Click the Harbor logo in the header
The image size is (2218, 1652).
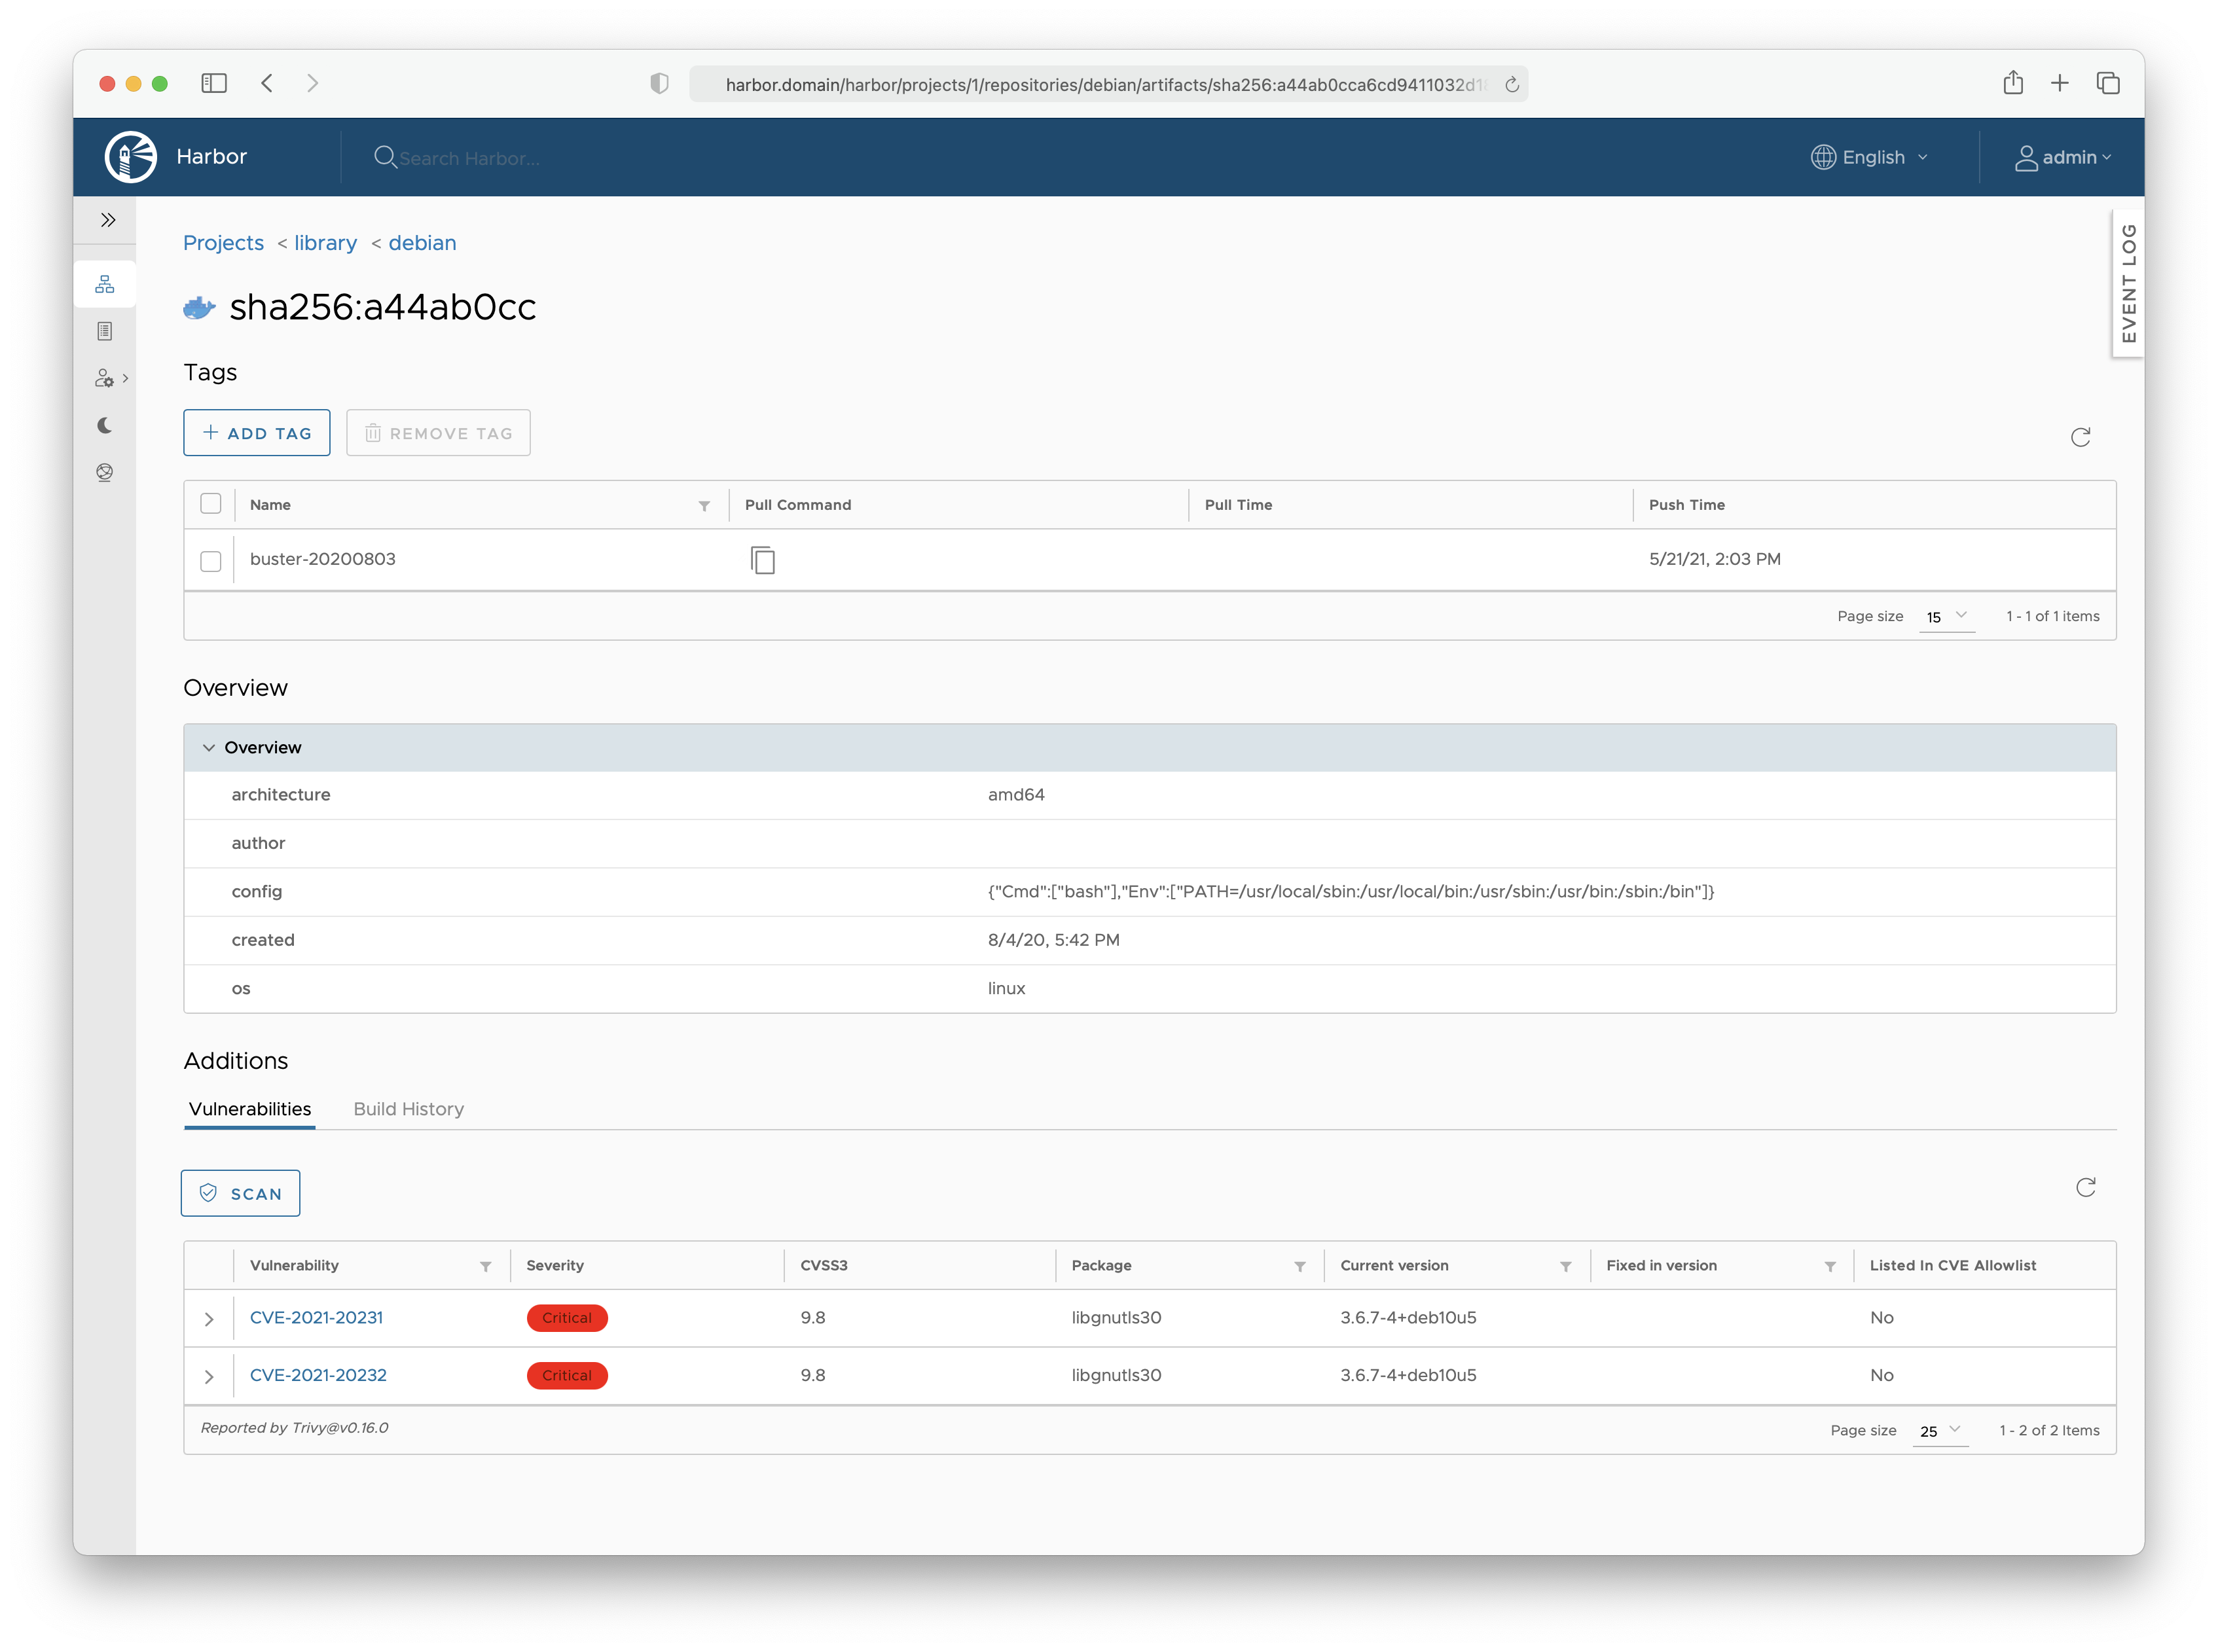[130, 156]
